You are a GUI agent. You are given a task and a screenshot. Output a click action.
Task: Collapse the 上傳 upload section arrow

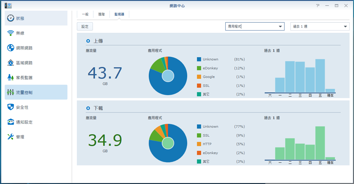(88, 41)
